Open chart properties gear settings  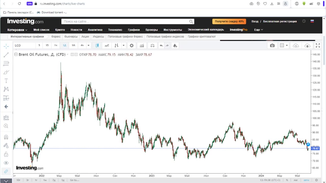[132, 45]
